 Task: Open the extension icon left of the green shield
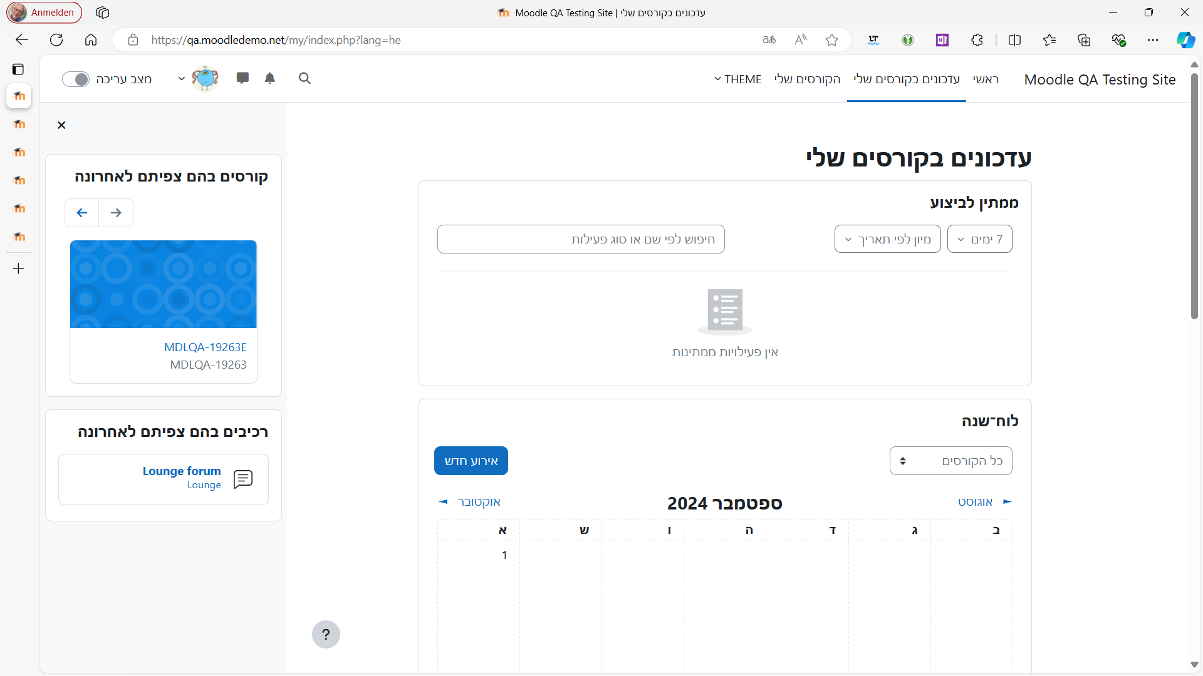(873, 40)
